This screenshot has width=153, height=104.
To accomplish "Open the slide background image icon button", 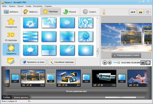I will (141, 12).
